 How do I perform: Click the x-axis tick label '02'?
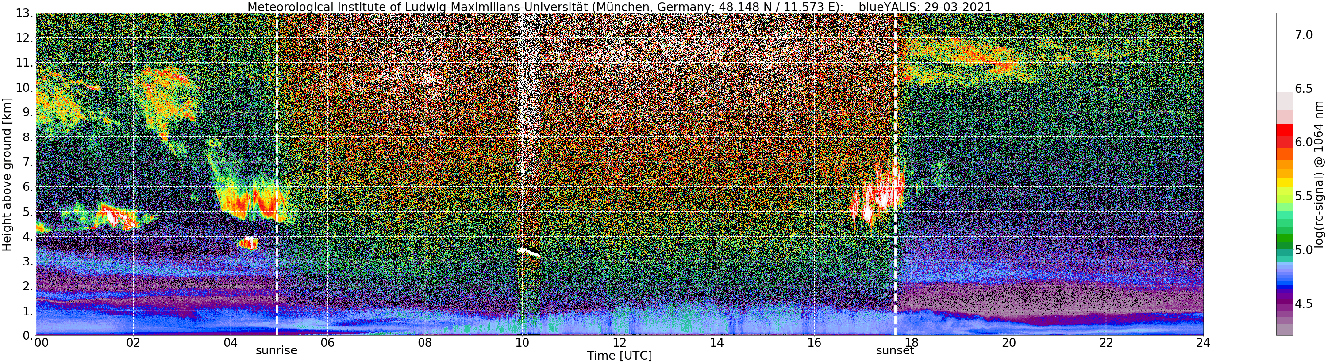133,343
